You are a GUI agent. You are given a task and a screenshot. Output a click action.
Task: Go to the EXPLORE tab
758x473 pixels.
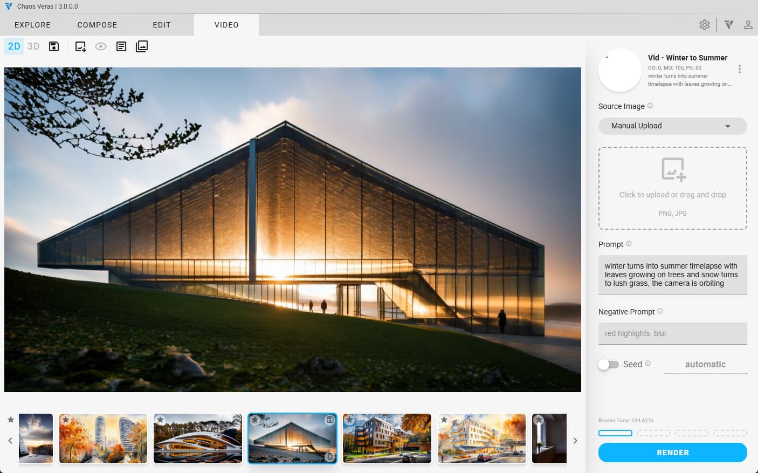(32, 25)
